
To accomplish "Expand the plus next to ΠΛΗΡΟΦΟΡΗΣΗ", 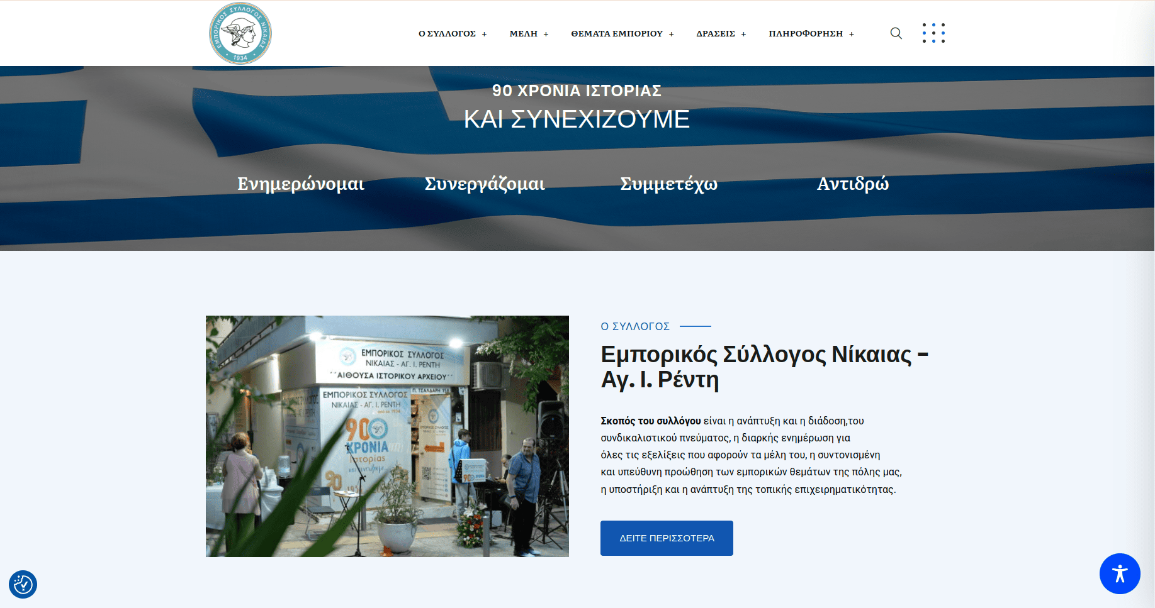I will [x=851, y=35].
